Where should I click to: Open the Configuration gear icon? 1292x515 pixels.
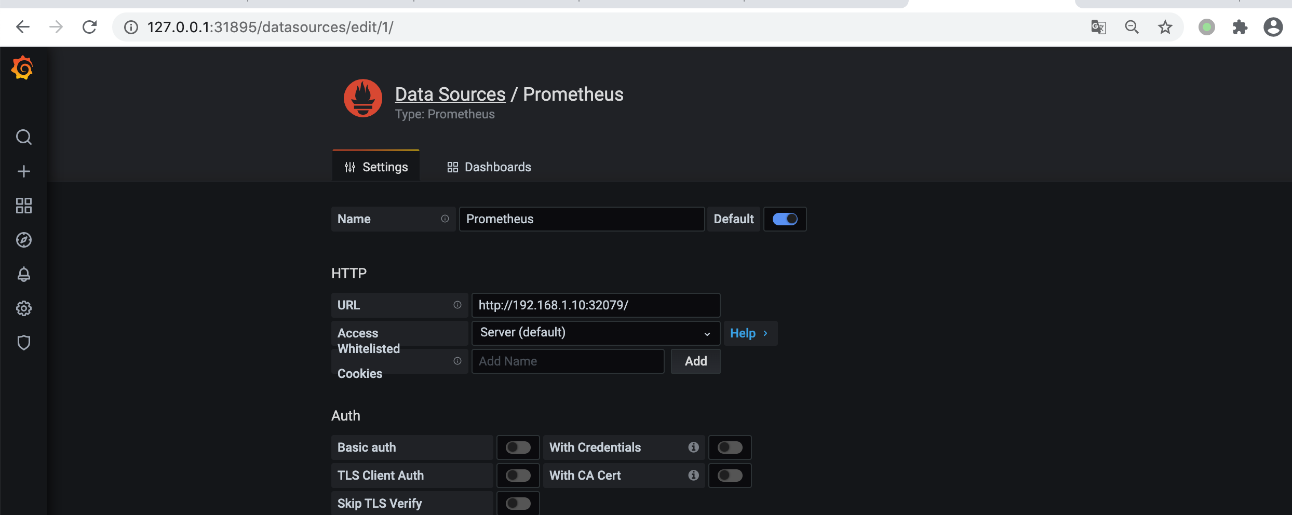(x=24, y=308)
